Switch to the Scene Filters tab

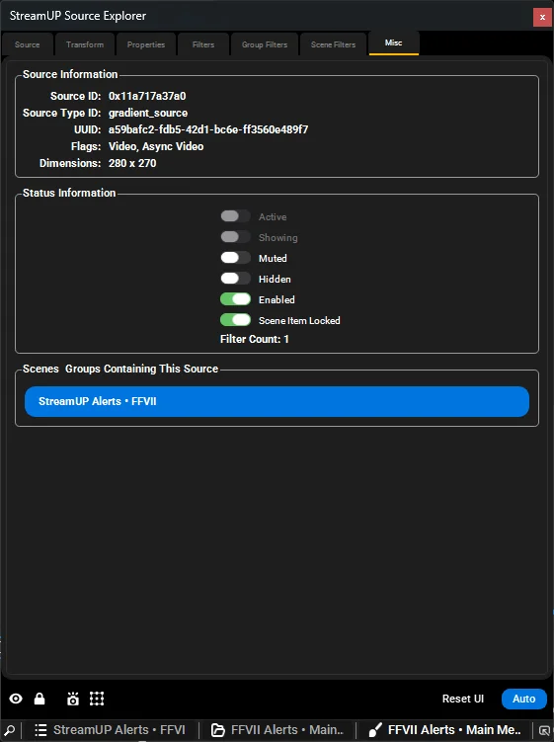333,44
